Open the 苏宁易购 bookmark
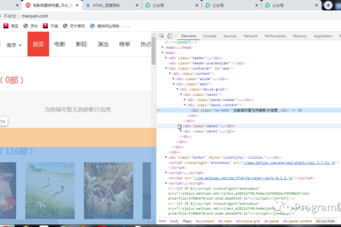This screenshot has width=341, height=227. [74, 26]
